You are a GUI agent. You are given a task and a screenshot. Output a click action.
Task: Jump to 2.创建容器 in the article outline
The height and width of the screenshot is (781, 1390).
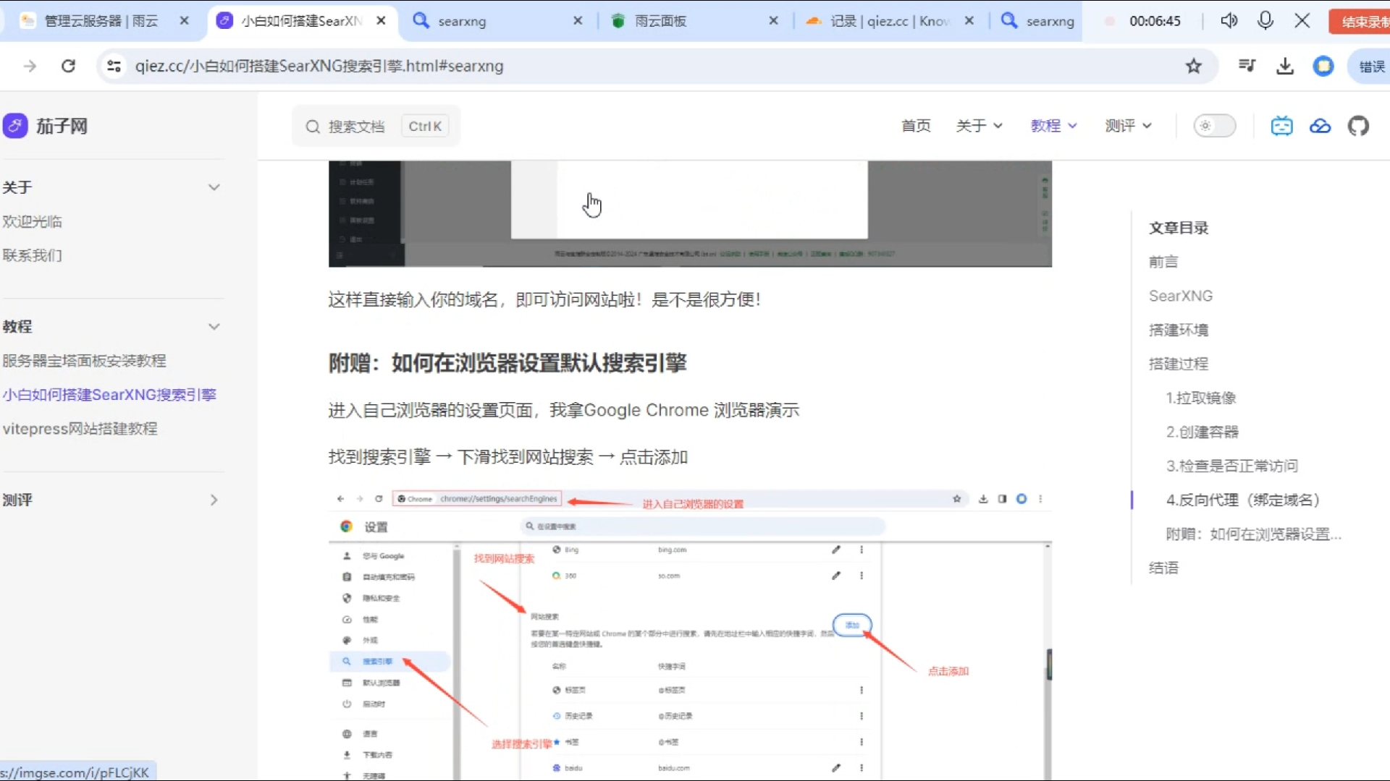tap(1202, 432)
